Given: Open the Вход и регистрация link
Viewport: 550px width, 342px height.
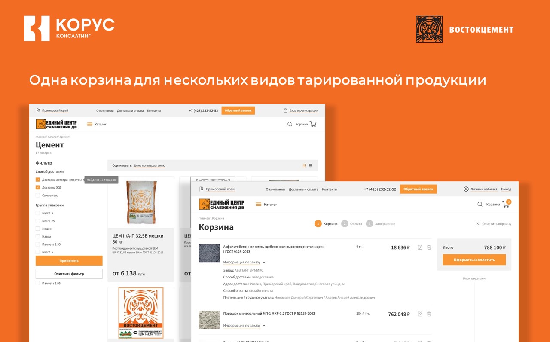Looking at the screenshot, I should (304, 110).
